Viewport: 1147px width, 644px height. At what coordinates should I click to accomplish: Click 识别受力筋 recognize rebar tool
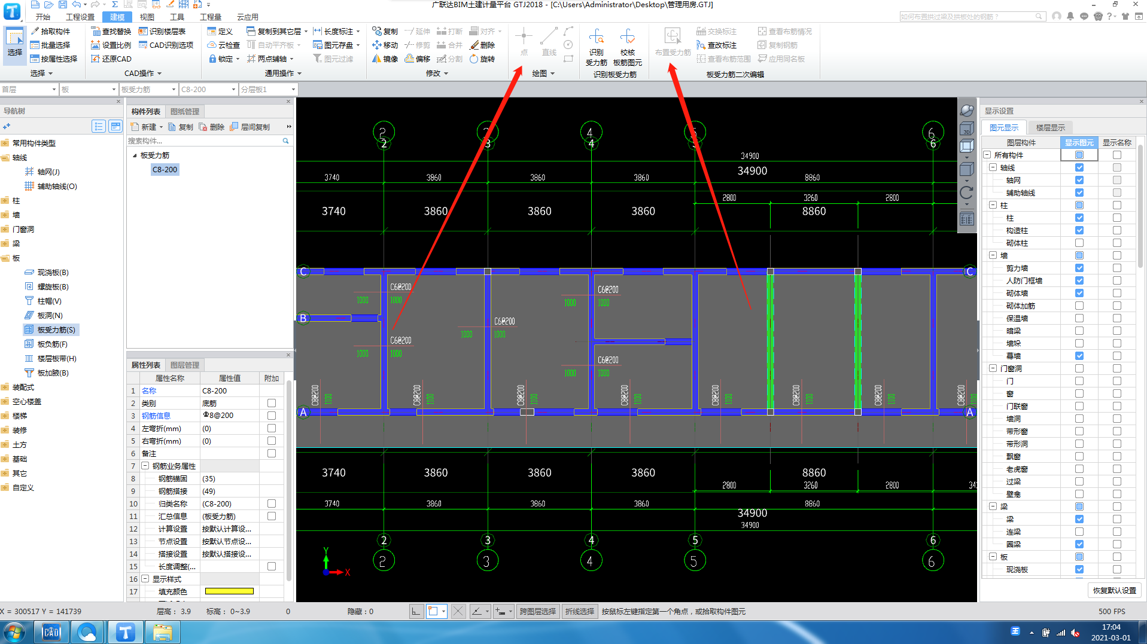pyautogui.click(x=596, y=47)
